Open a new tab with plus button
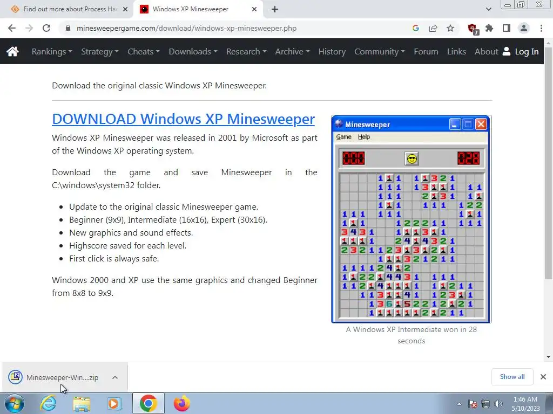 tap(275, 9)
